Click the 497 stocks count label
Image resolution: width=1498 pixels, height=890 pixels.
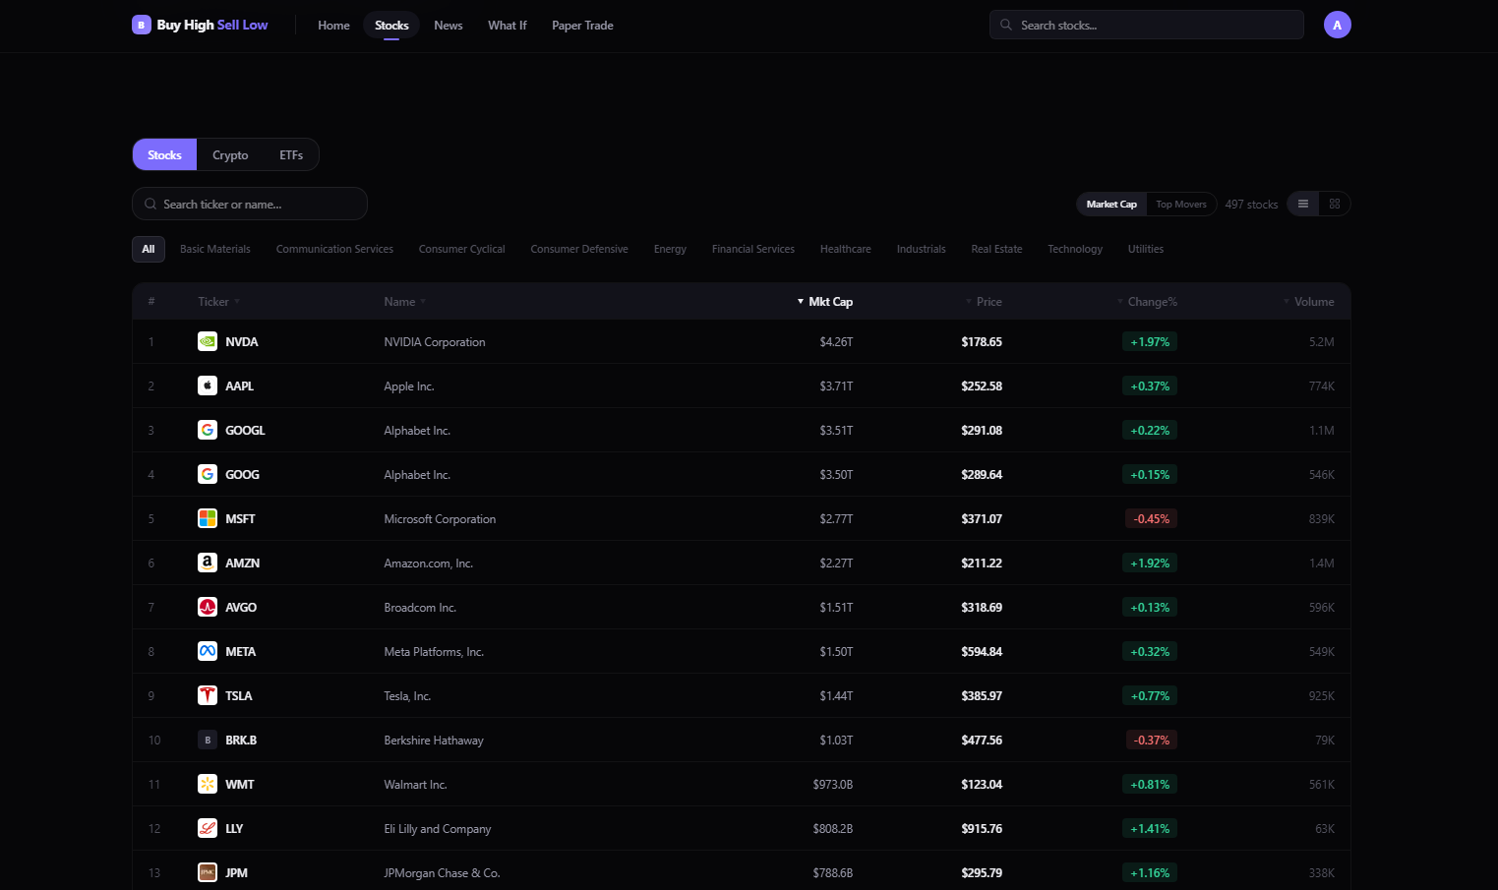coord(1251,204)
